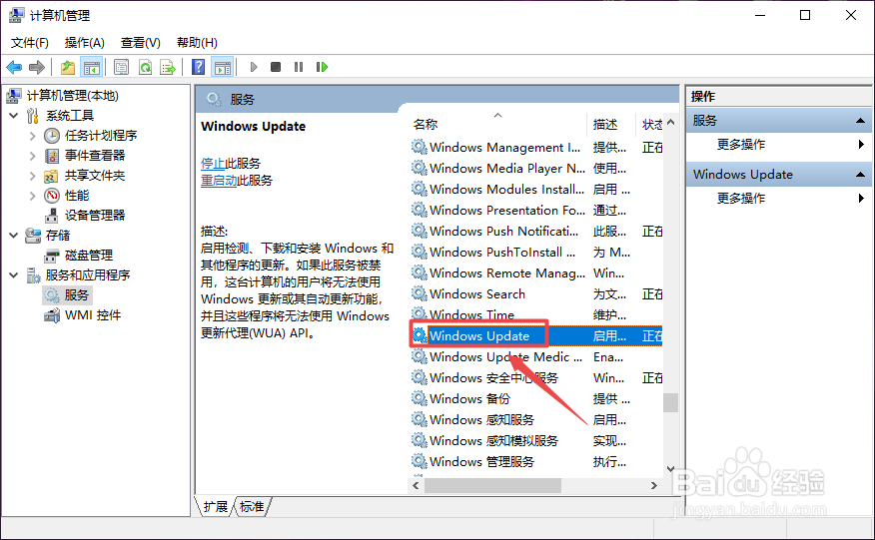This screenshot has height=540, width=875.
Task: Expand the 共享文件夹 tree node
Action: coord(32,176)
